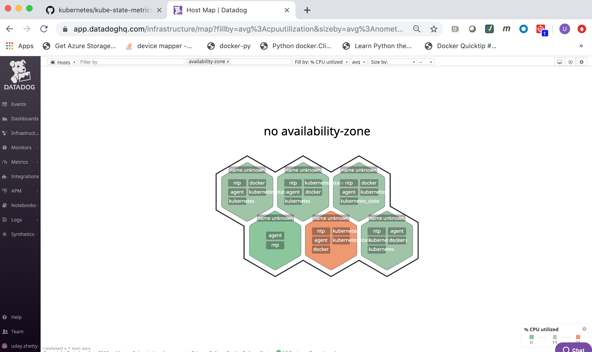Close the Host Map Datadog browser tab
Screen dimensions: 592x352
coord(287,10)
